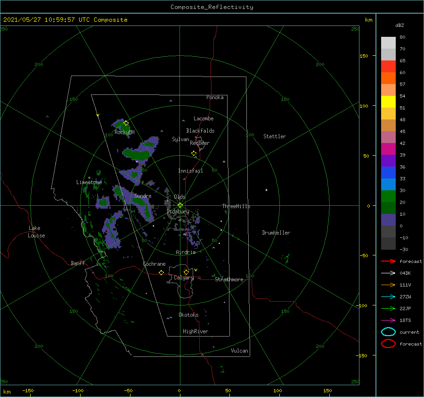Pick the yellow 54 dBZ color band
This screenshot has width=424, height=397.
click(388, 101)
